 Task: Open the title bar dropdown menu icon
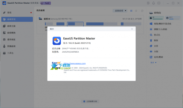[159, 3]
